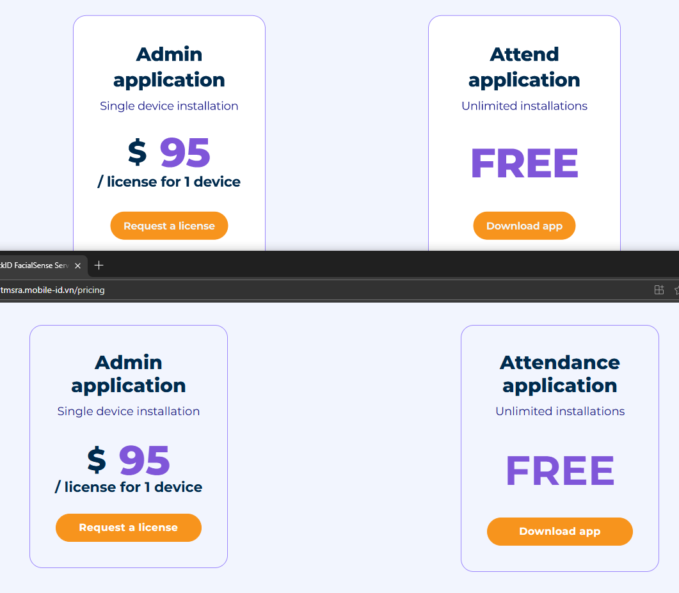
Task: Click $95 price next to Attend card
Action: tap(170, 152)
